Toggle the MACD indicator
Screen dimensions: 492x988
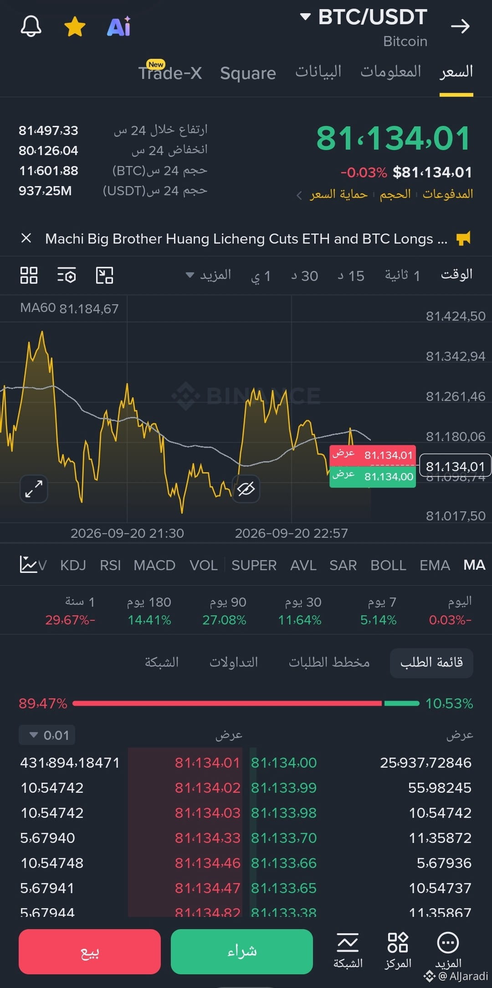154,565
